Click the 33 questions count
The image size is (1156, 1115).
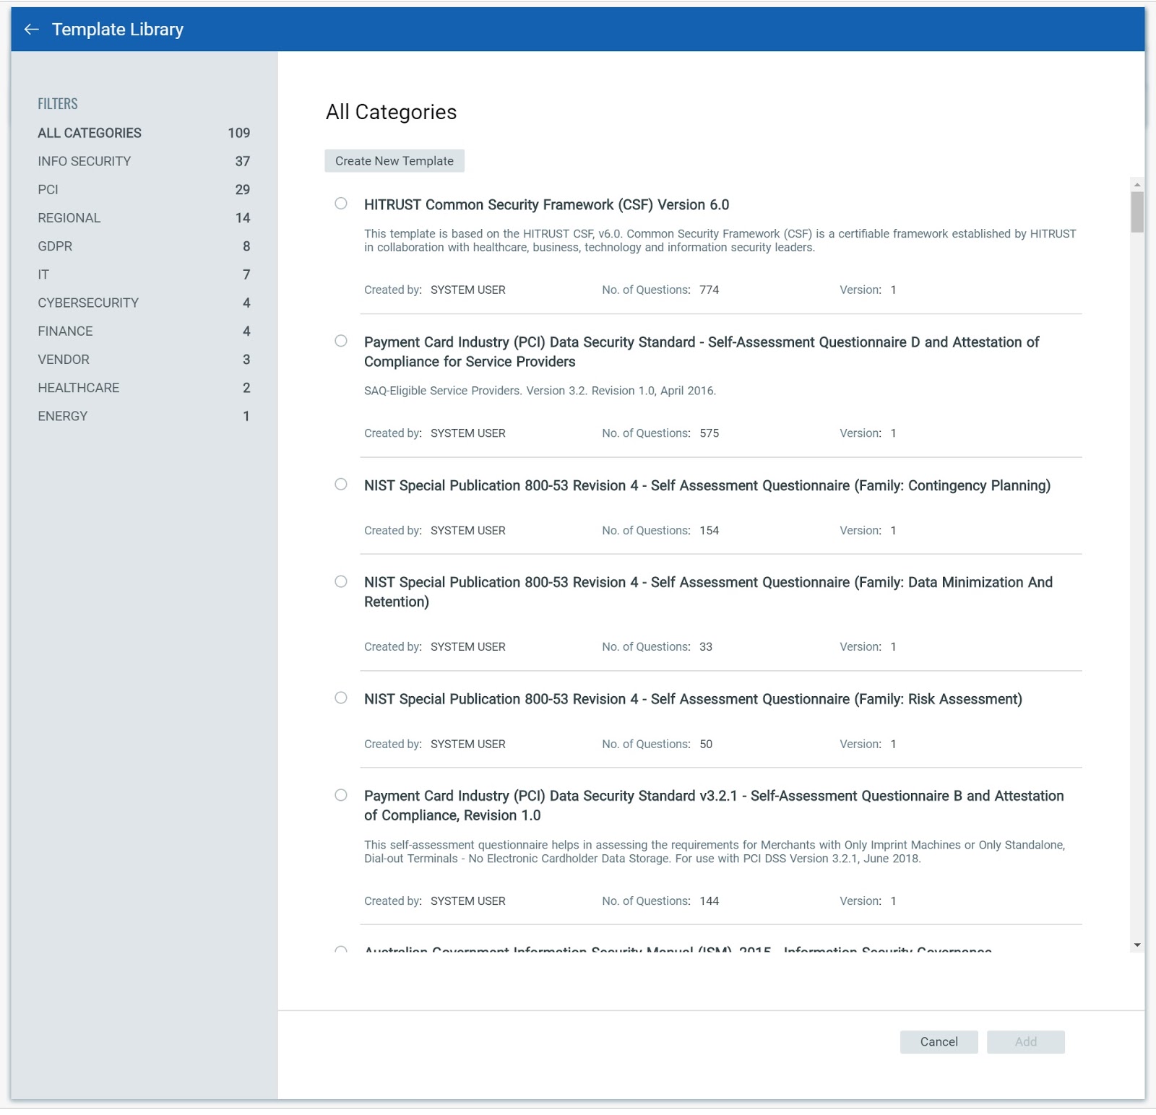pos(706,646)
